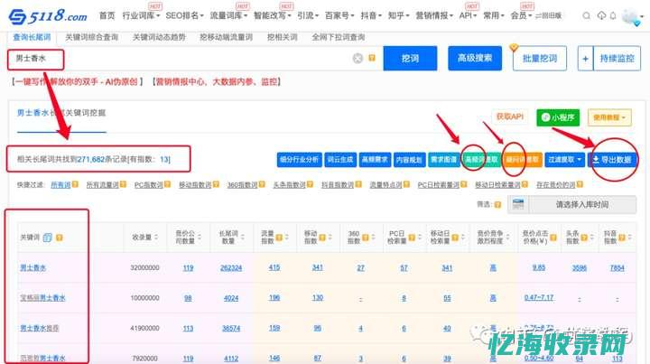Expand the 行业词库 menu in navigation

pyautogui.click(x=140, y=16)
